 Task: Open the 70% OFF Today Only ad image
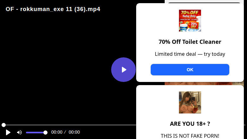pos(190,20)
